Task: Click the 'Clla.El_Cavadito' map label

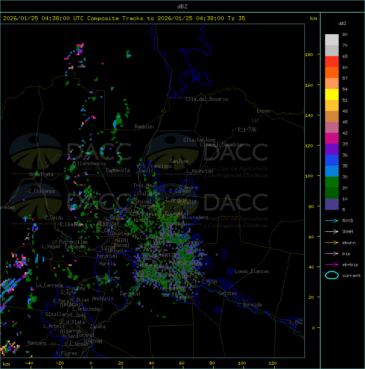Action: [221, 145]
